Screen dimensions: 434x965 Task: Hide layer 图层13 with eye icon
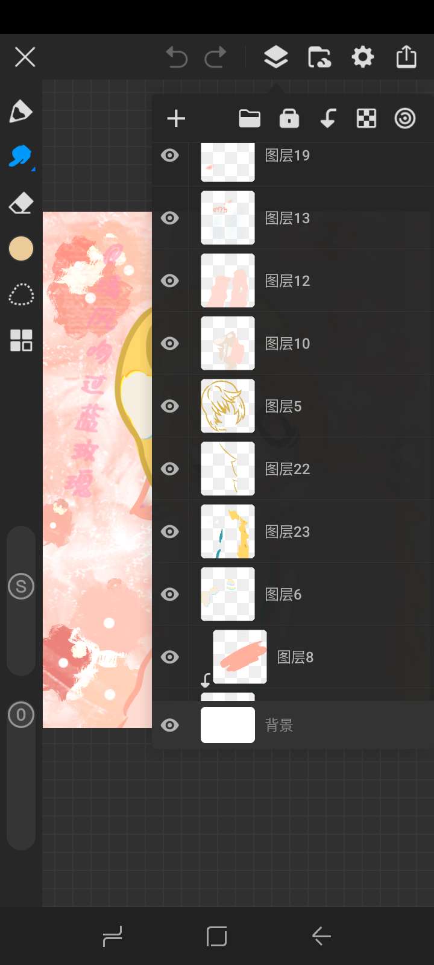point(170,218)
